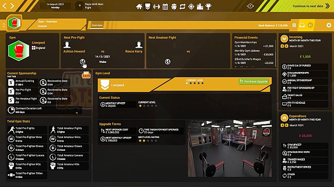Click the Gym Memberships income row
This screenshot has height=187, width=334.
tap(305, 74)
